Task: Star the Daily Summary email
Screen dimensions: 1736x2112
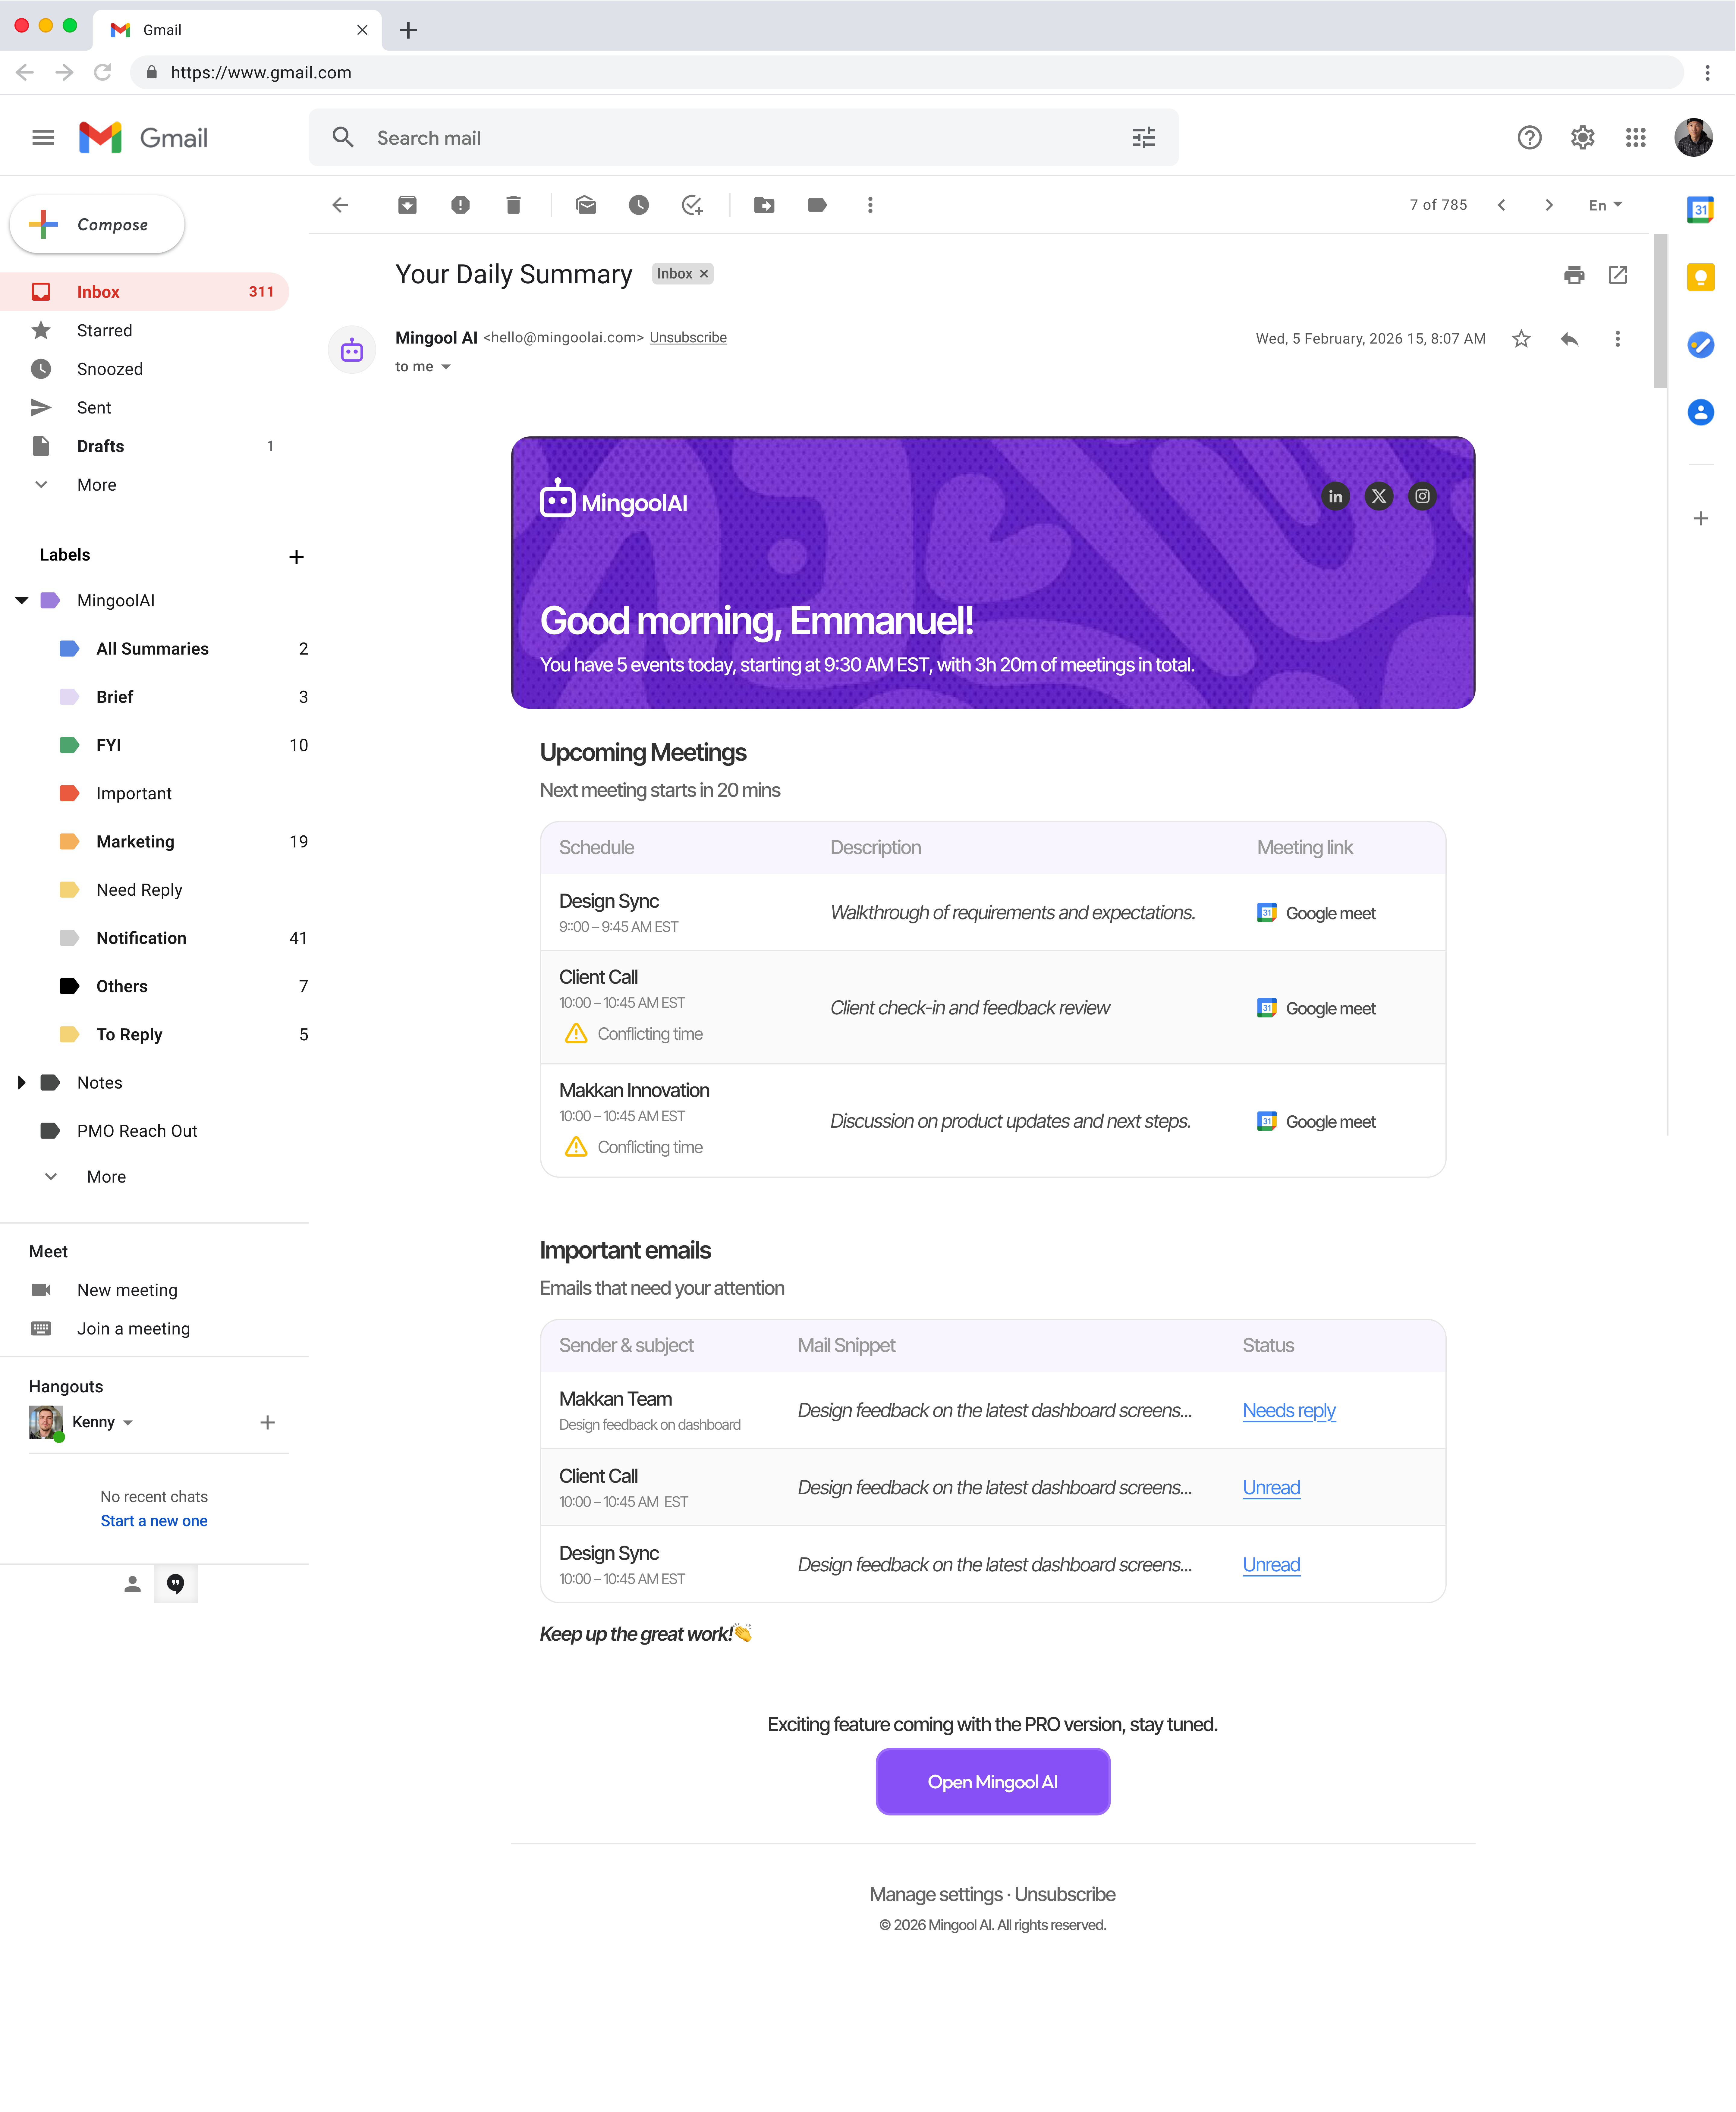Action: (x=1521, y=339)
